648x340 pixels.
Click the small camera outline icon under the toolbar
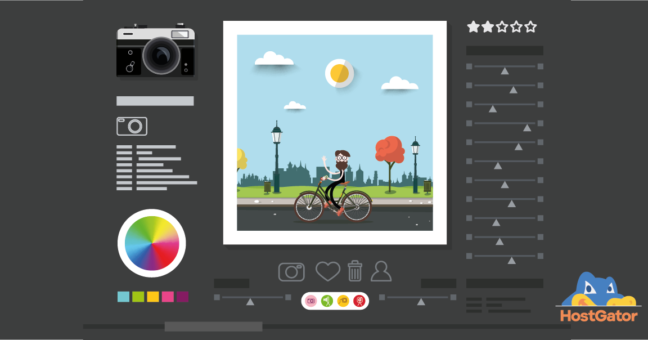coord(132,126)
